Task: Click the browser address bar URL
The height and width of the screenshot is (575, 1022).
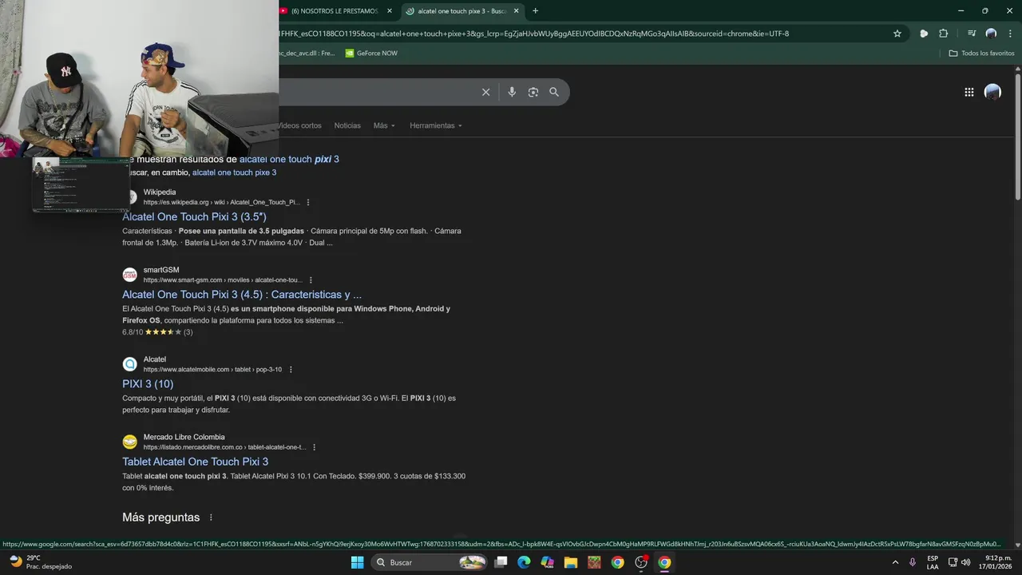Action: [x=533, y=34]
